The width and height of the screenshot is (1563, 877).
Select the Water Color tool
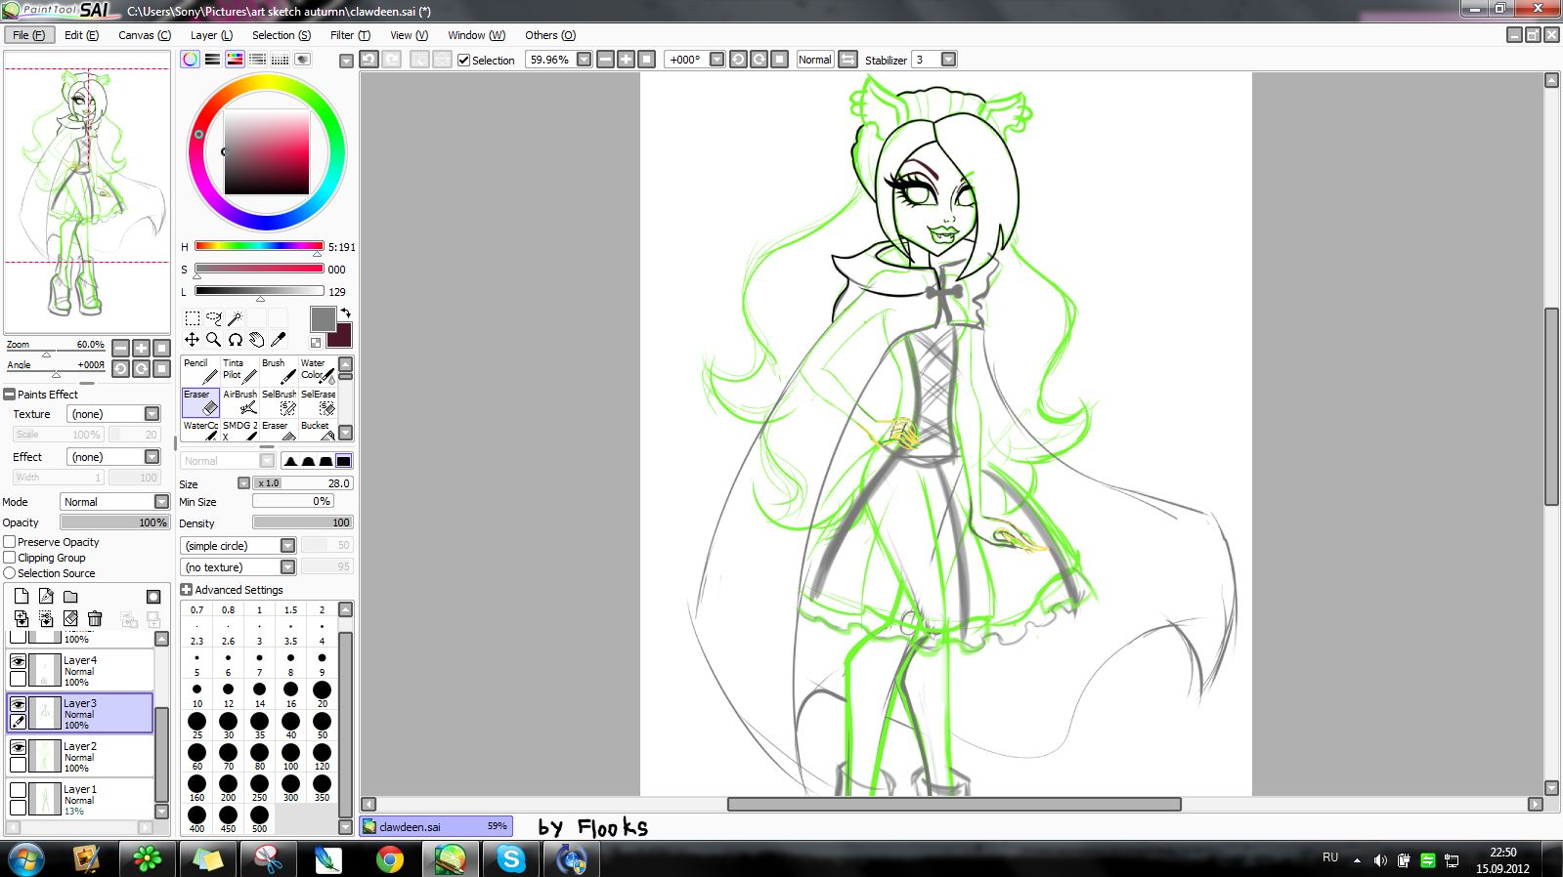coord(318,371)
